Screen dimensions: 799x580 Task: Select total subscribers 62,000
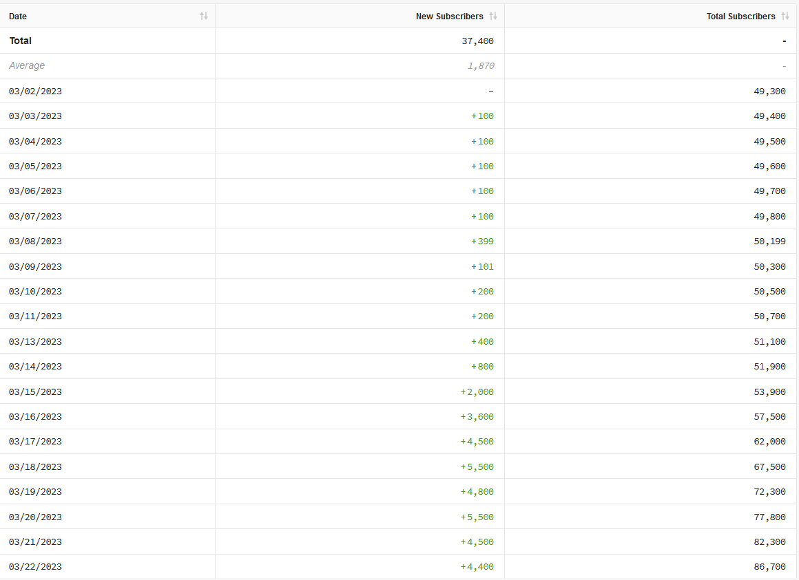769,442
